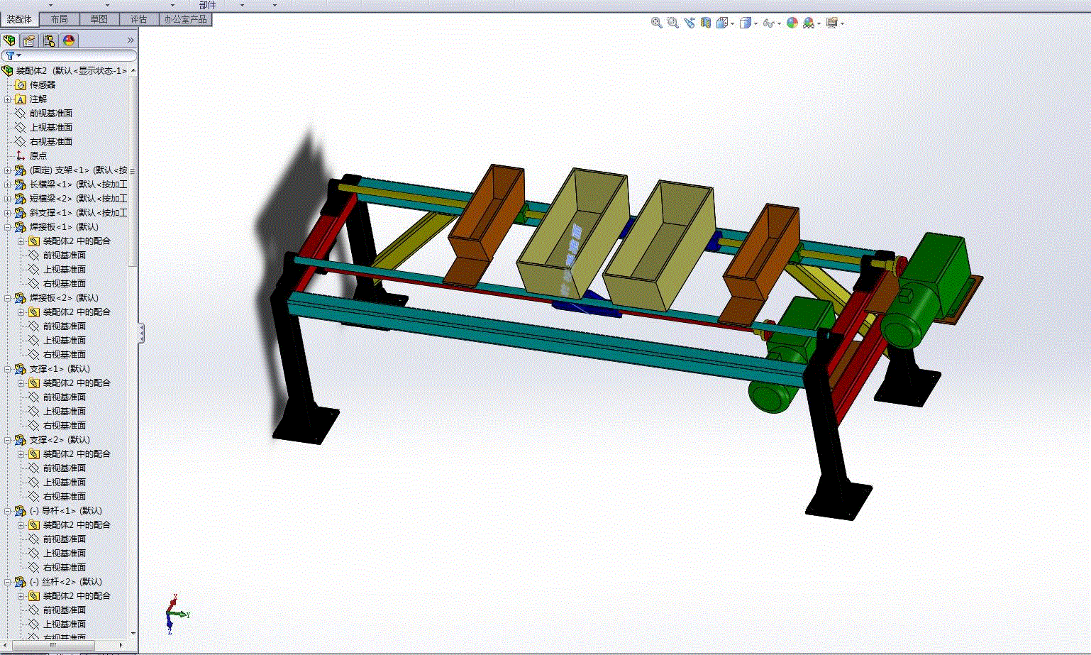
Task: Click the Previous View icon
Action: [x=689, y=23]
